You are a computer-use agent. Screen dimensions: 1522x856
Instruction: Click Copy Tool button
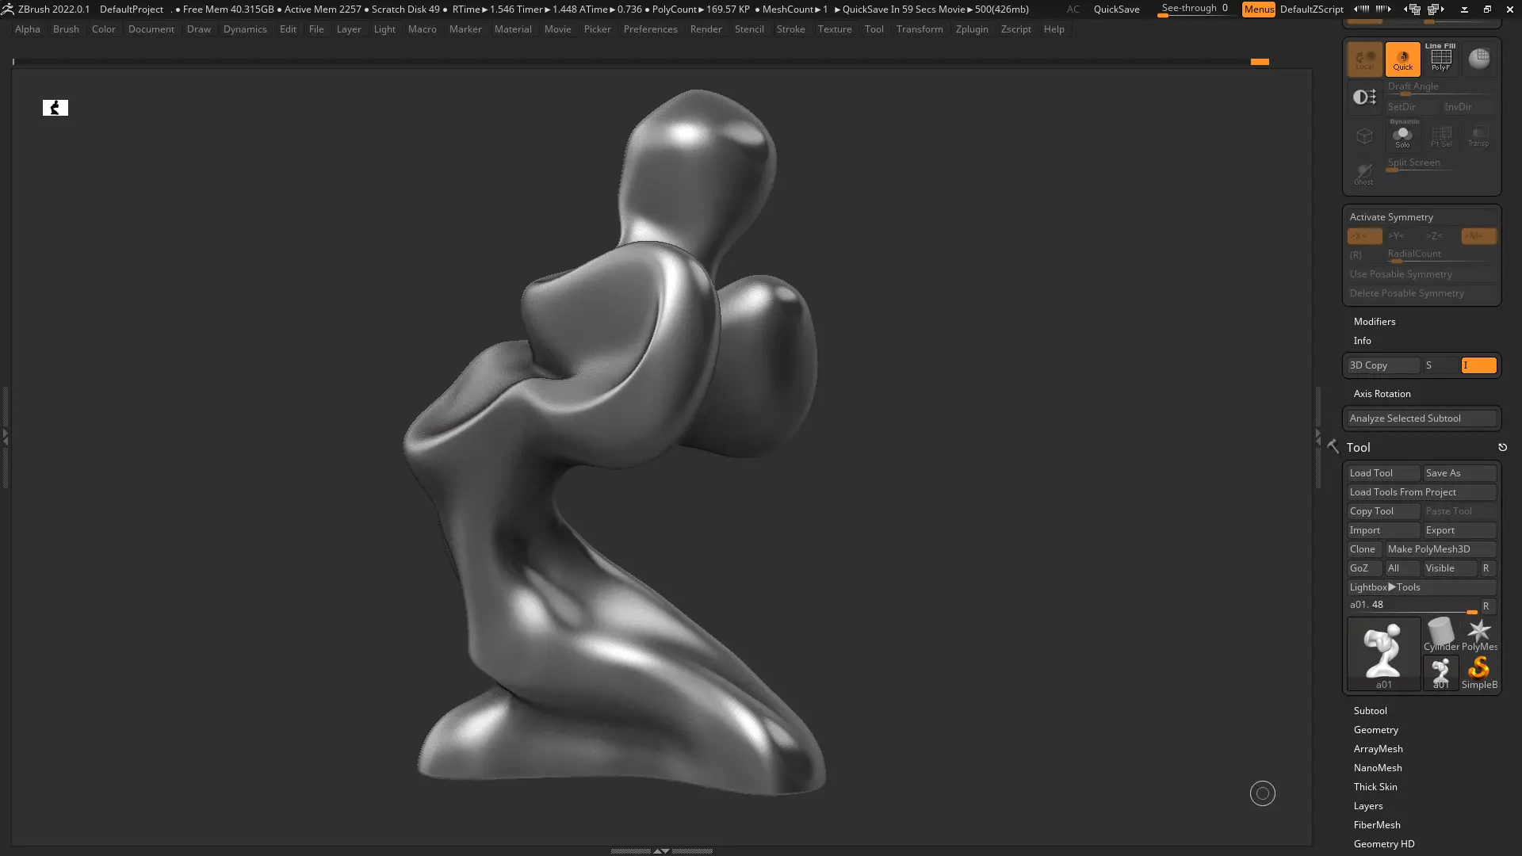[x=1383, y=511]
